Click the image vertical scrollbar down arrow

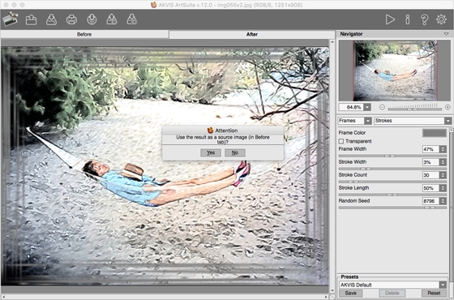click(332, 291)
